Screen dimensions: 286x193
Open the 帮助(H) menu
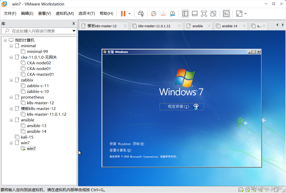click(106, 13)
